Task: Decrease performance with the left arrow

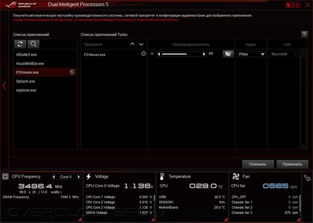Action: [159, 54]
